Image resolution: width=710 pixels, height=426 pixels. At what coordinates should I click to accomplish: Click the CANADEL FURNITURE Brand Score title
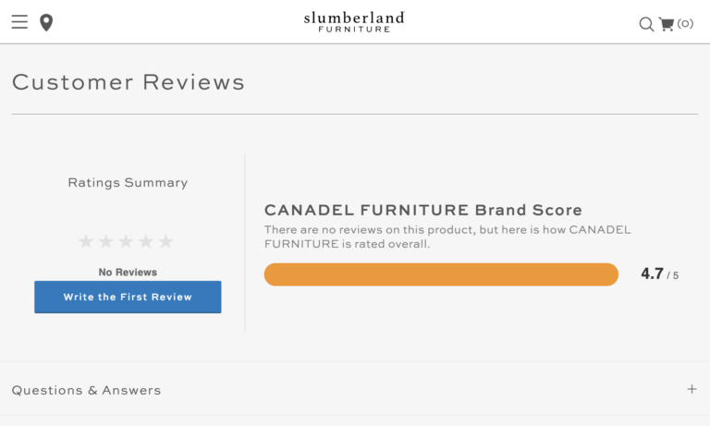point(423,210)
